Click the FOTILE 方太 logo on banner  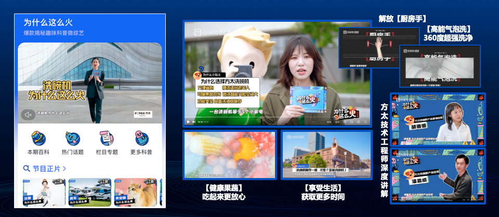pos(144,114)
